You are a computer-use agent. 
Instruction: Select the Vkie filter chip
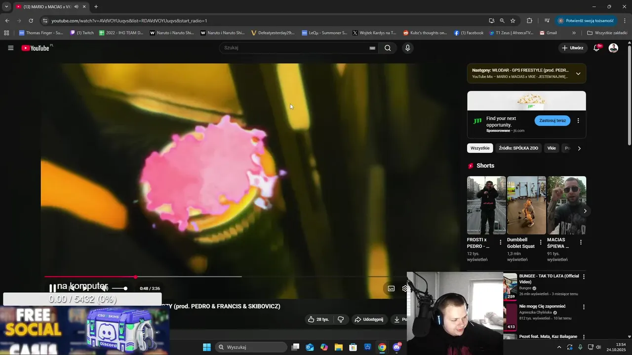pyautogui.click(x=552, y=148)
